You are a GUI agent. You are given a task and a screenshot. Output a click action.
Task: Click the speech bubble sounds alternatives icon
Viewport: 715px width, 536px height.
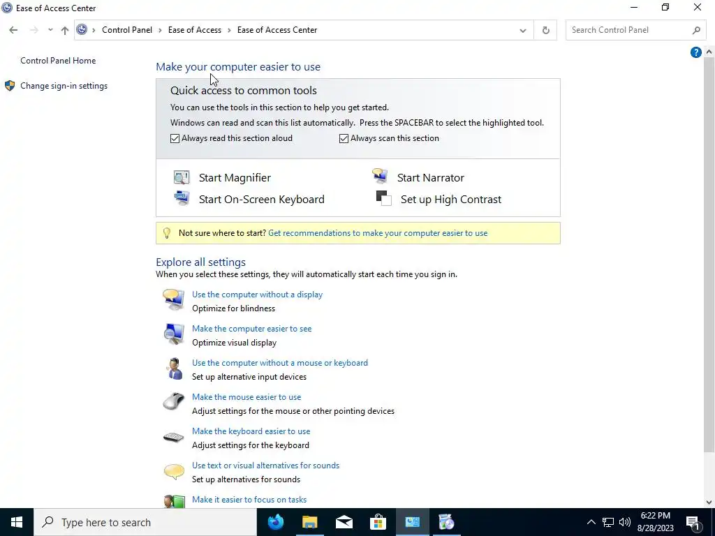point(174,471)
